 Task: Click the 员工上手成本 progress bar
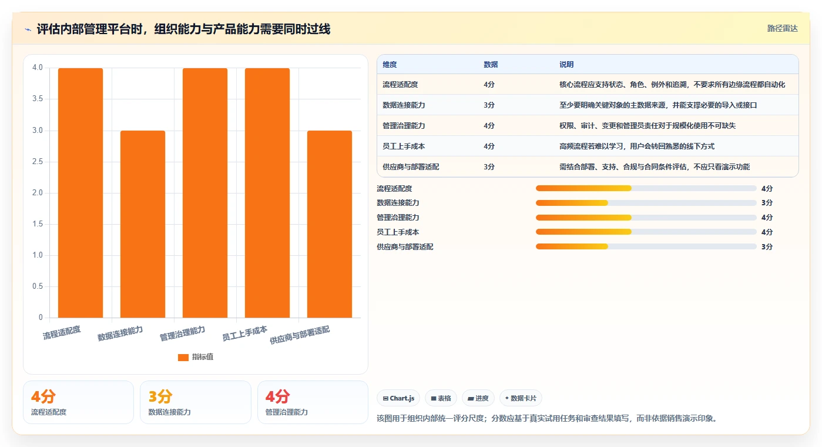pos(646,232)
